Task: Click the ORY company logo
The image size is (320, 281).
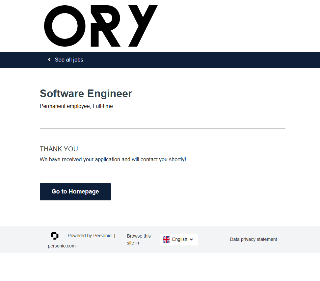Action: point(101,26)
